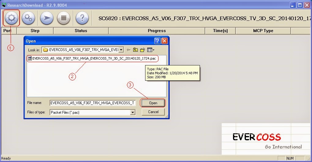Screen dimensions: 312x162
Task: Click the Port column header
Action: pos(9,31)
